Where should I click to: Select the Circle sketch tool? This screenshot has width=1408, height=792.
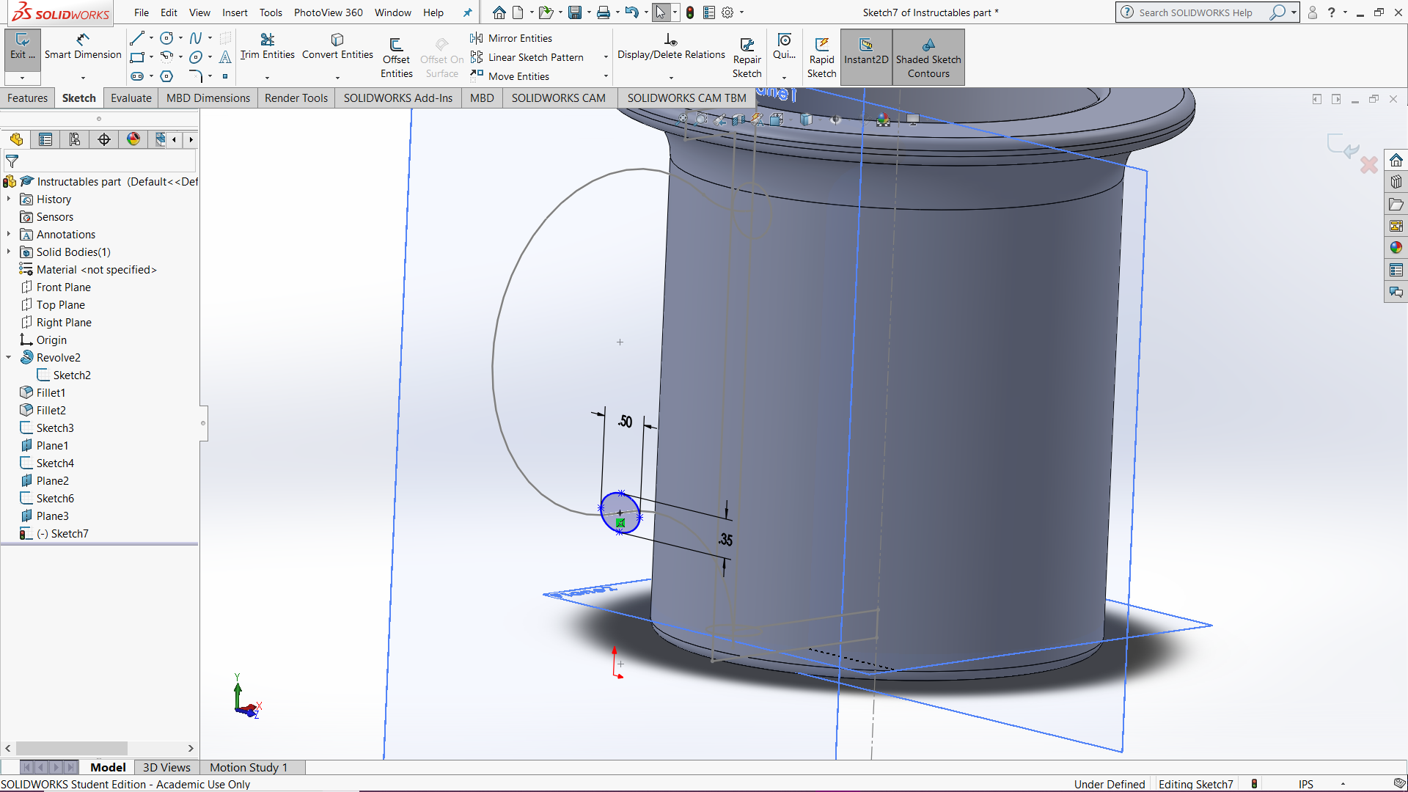167,38
